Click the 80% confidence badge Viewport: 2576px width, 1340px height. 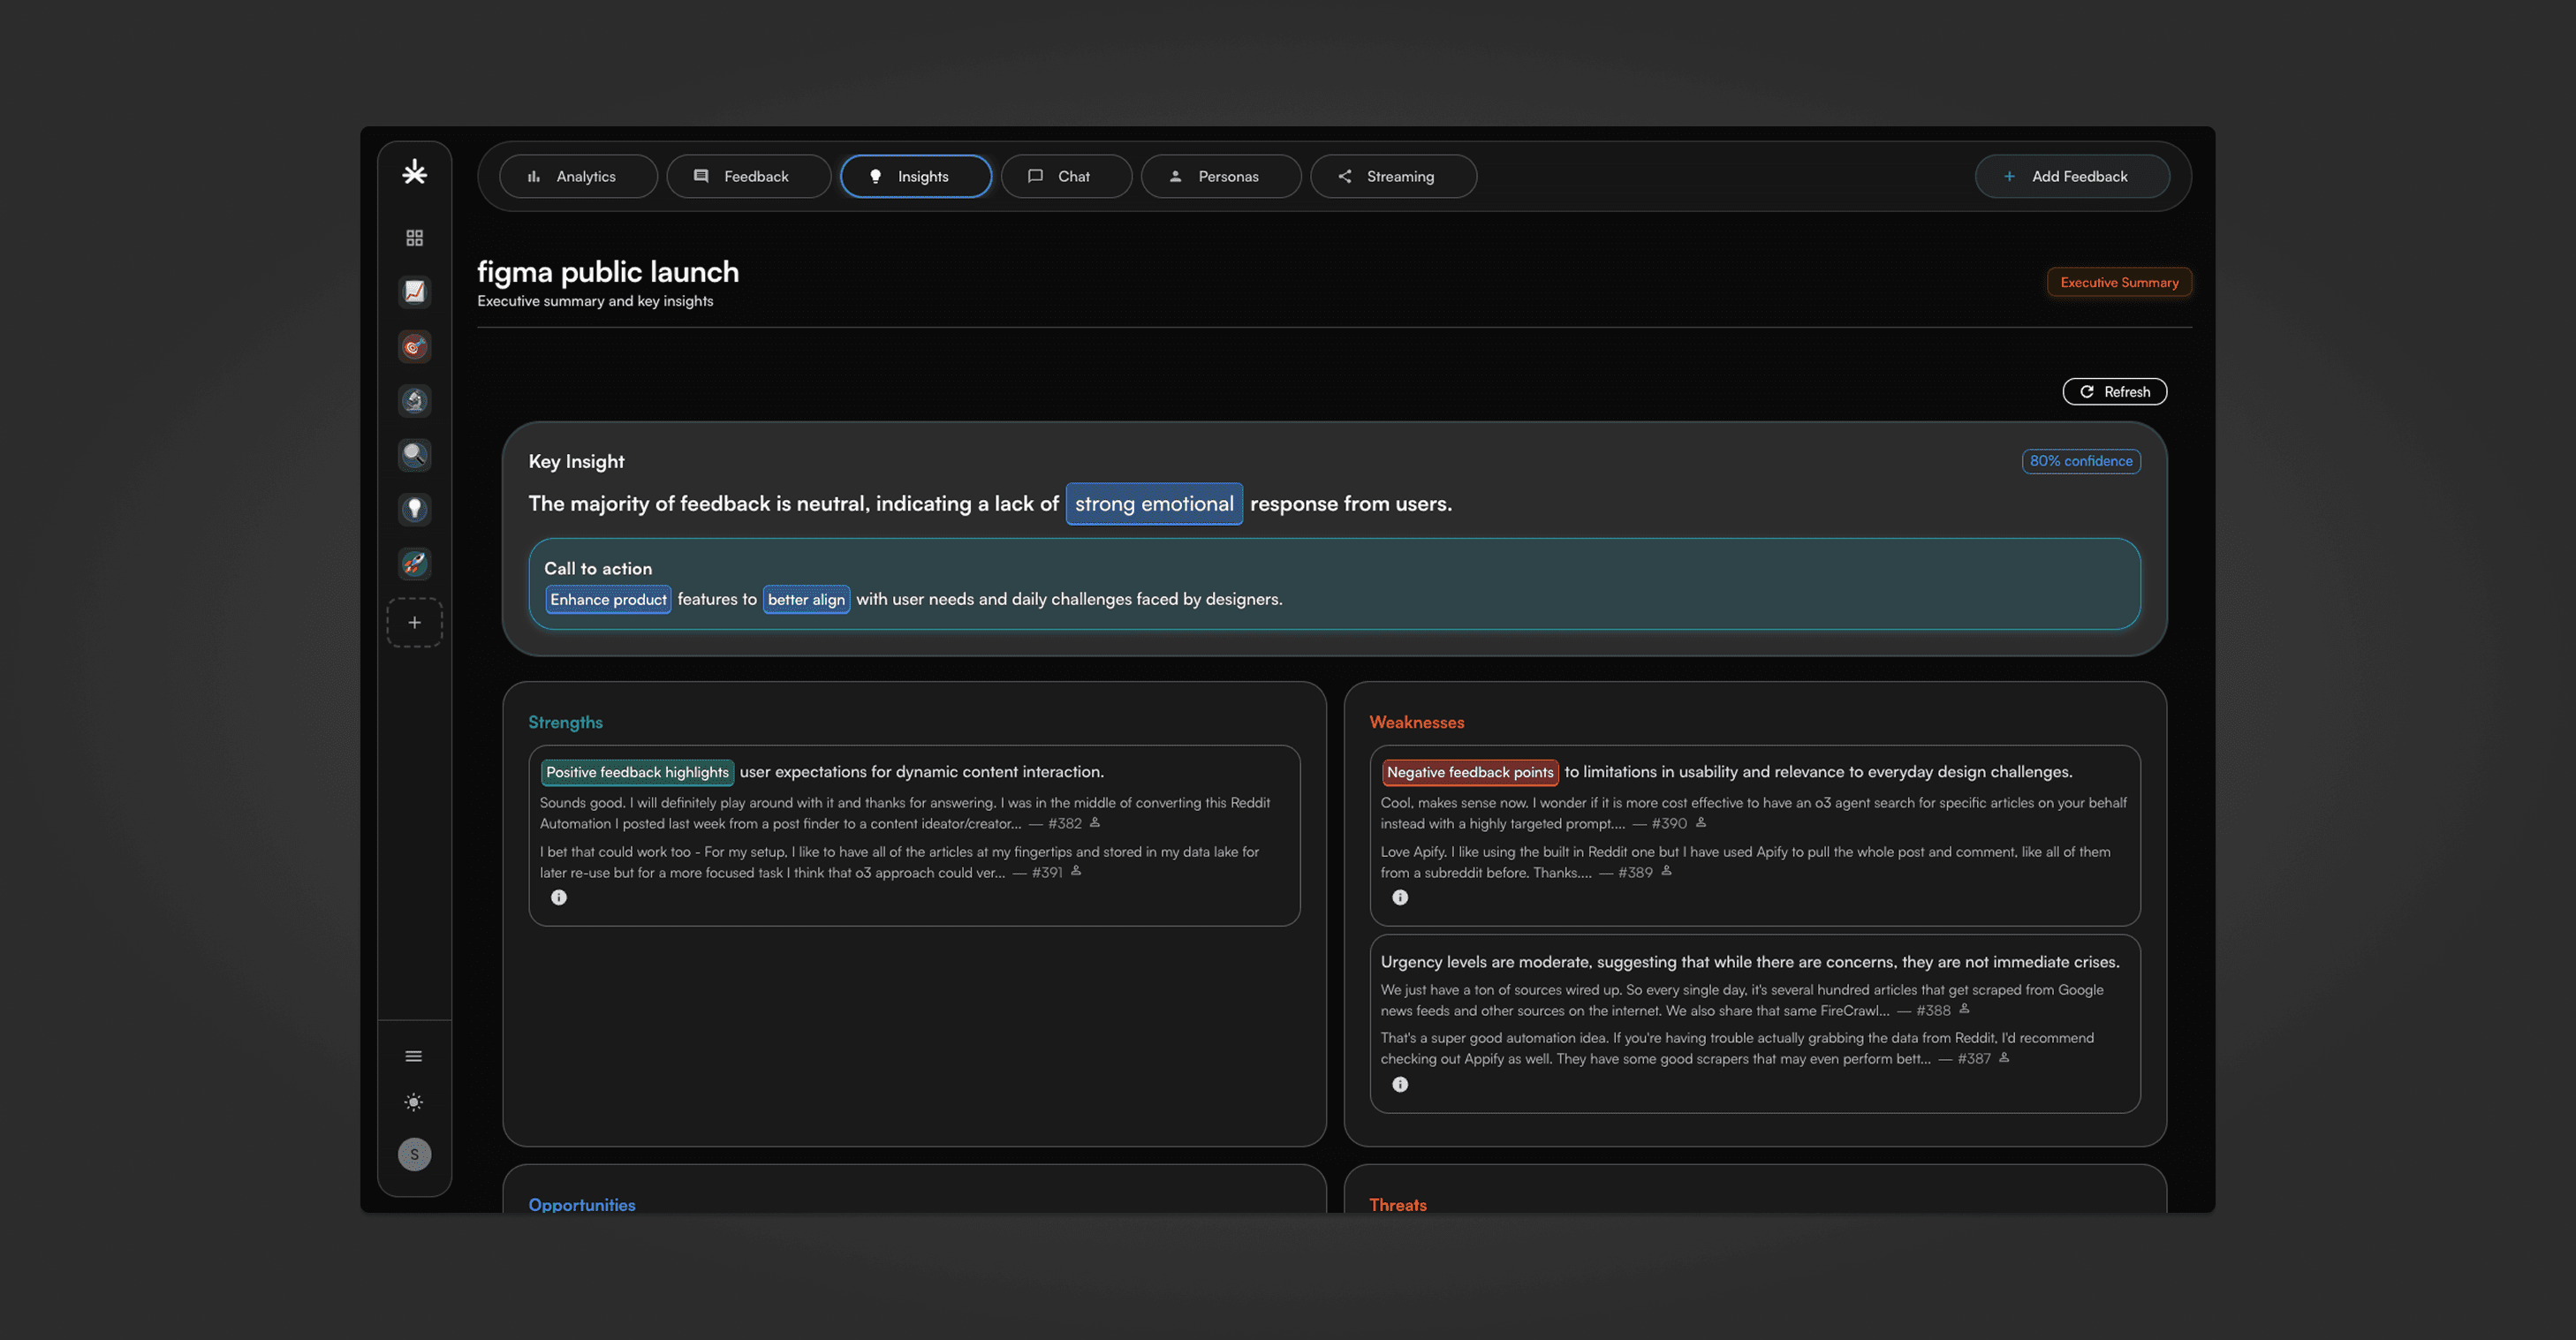(2080, 461)
